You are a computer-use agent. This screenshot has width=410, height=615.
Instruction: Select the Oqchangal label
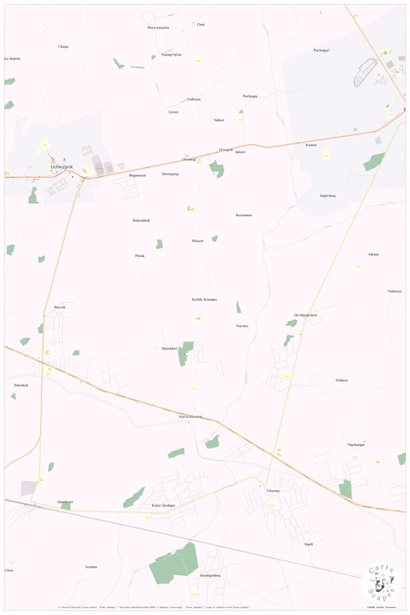click(x=356, y=444)
